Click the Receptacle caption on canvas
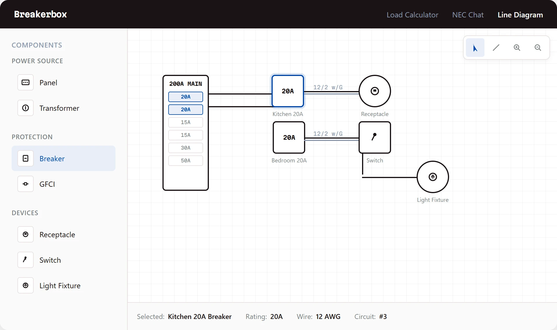 (x=375, y=114)
